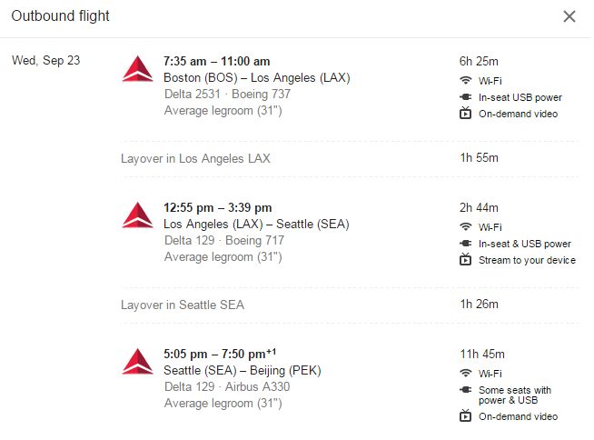Click On-demand video icon for Beijing flight
The width and height of the screenshot is (594, 440).
tap(466, 416)
